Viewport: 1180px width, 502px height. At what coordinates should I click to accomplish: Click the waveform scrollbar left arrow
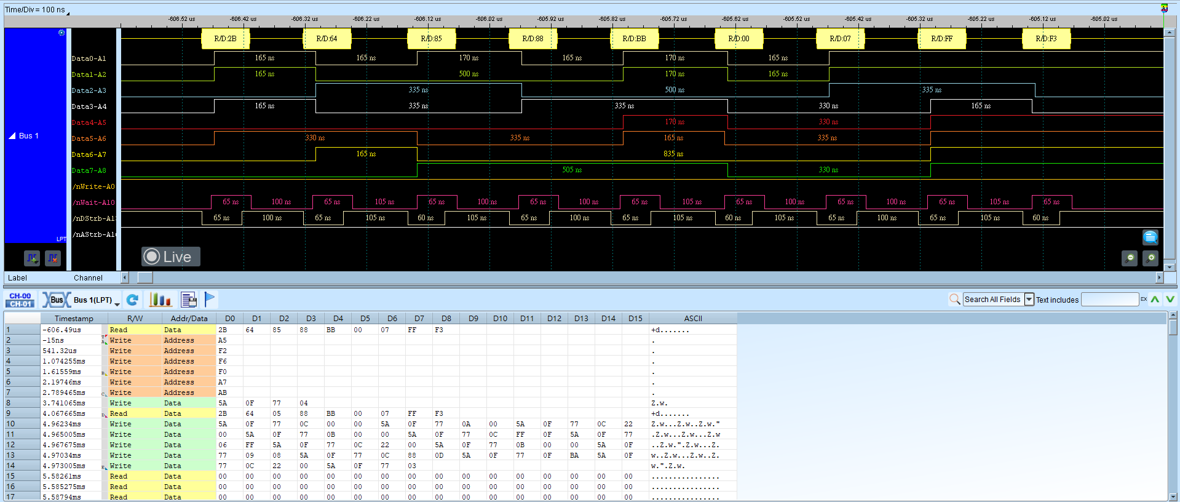pos(125,277)
